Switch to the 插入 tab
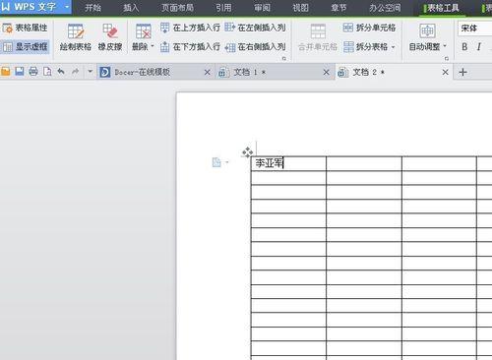Image resolution: width=492 pixels, height=360 pixels. coord(131,8)
